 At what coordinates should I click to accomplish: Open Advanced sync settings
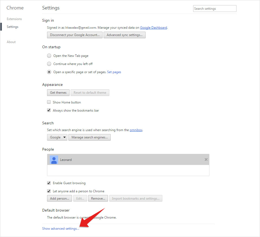pos(124,35)
